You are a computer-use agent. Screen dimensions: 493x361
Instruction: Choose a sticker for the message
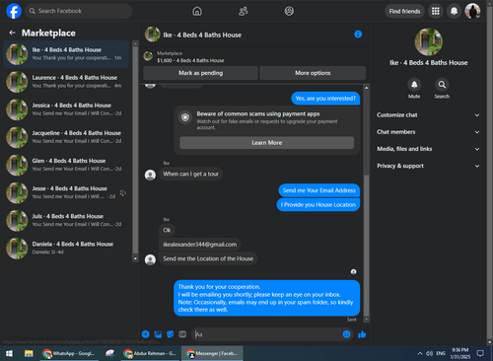point(171,334)
